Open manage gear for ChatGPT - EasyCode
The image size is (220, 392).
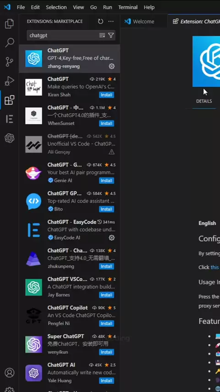tap(112, 238)
